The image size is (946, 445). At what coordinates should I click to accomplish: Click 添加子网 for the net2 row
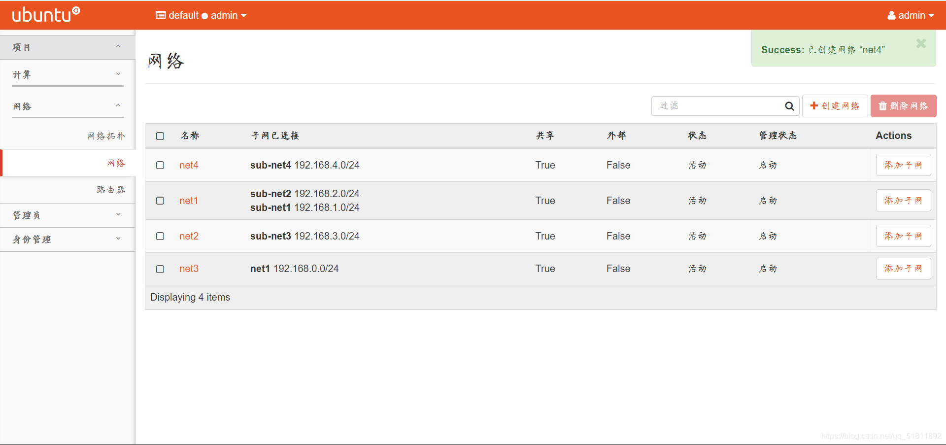pos(903,236)
